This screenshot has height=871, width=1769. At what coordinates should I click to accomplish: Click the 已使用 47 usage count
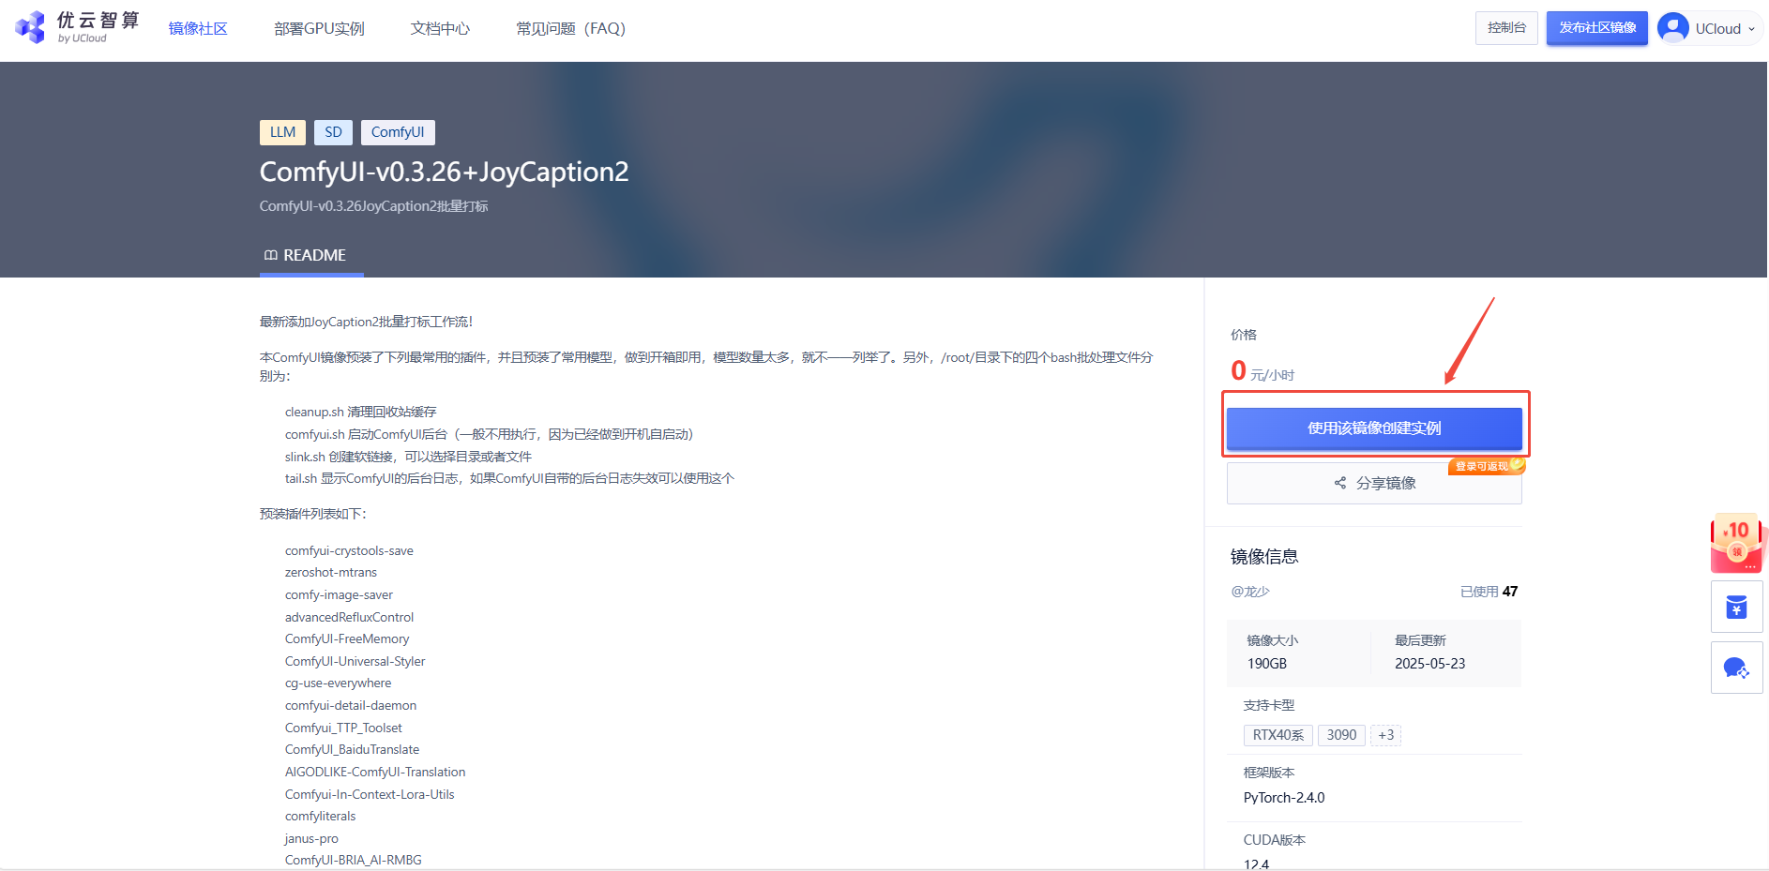[x=1489, y=592]
